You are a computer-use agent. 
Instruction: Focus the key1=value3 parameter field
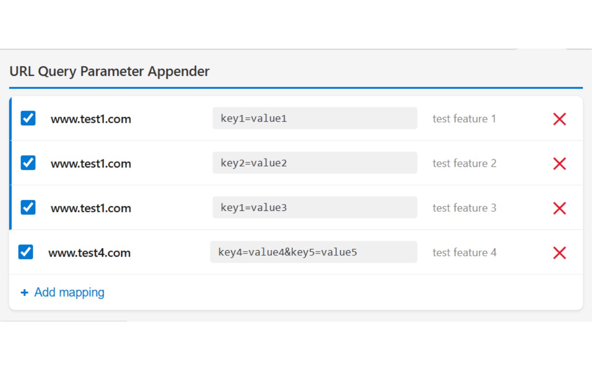(314, 208)
